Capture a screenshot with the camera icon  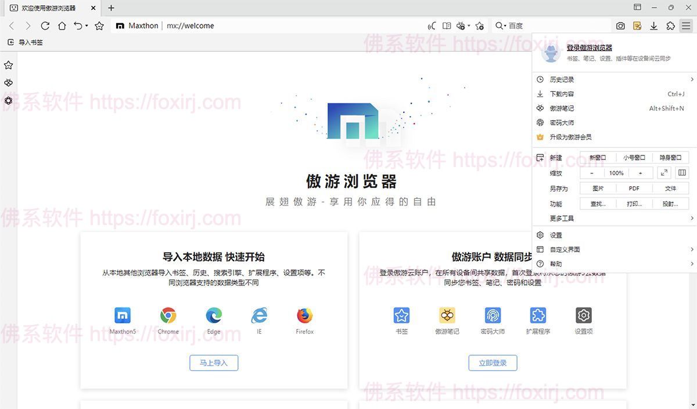(620, 26)
